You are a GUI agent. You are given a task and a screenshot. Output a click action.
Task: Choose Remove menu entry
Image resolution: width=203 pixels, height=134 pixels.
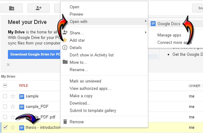point(104,122)
